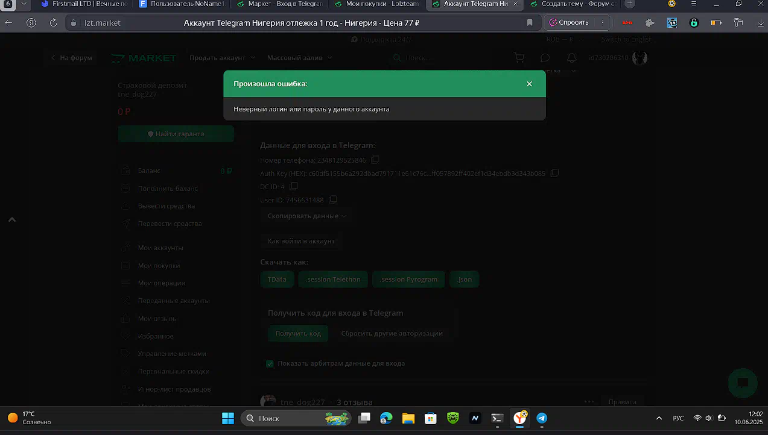Download account as .json

[465, 280]
